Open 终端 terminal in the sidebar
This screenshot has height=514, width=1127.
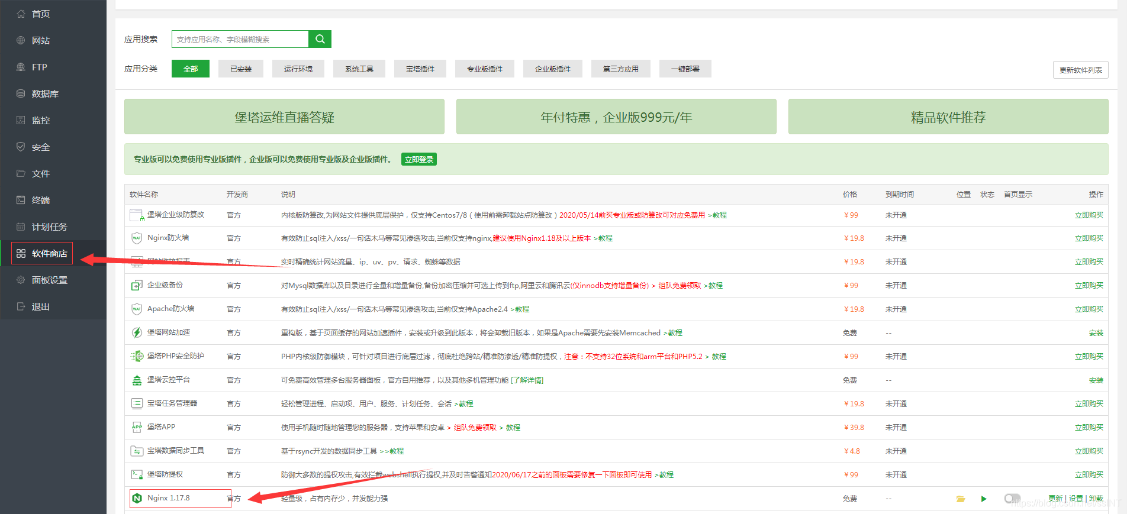pyautogui.click(x=40, y=200)
